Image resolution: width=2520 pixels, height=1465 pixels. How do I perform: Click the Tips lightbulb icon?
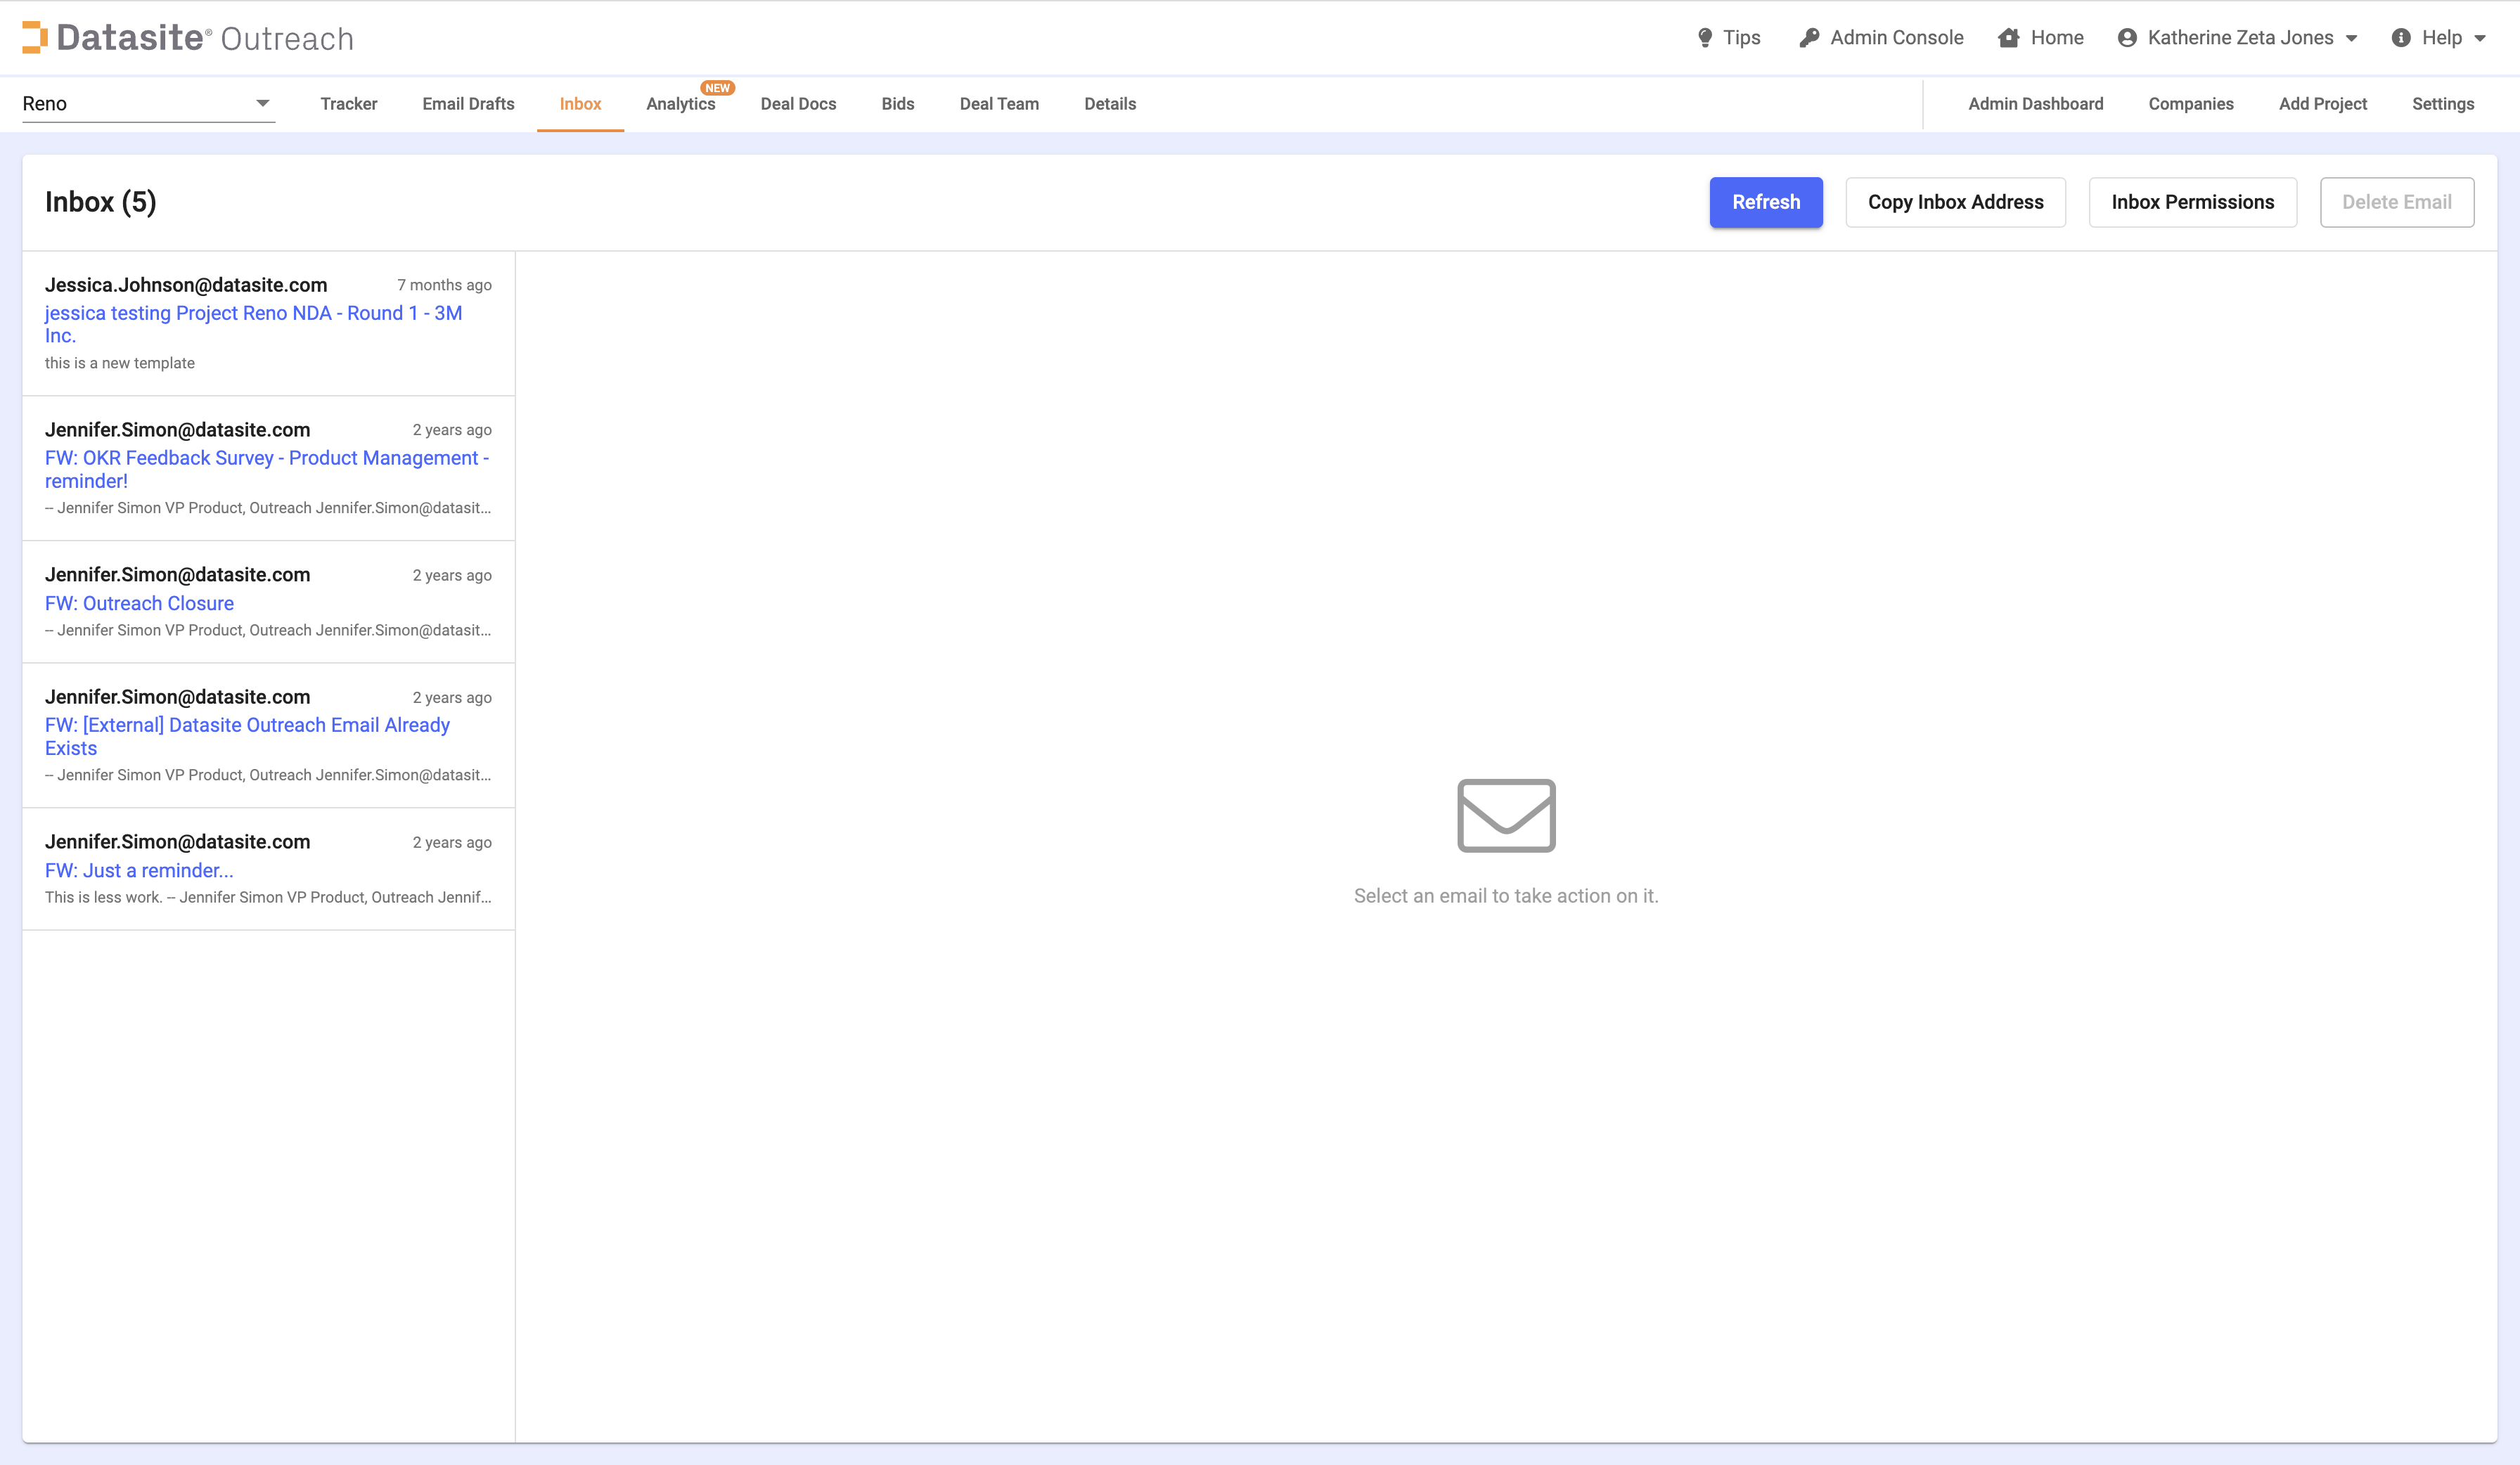(x=1705, y=38)
